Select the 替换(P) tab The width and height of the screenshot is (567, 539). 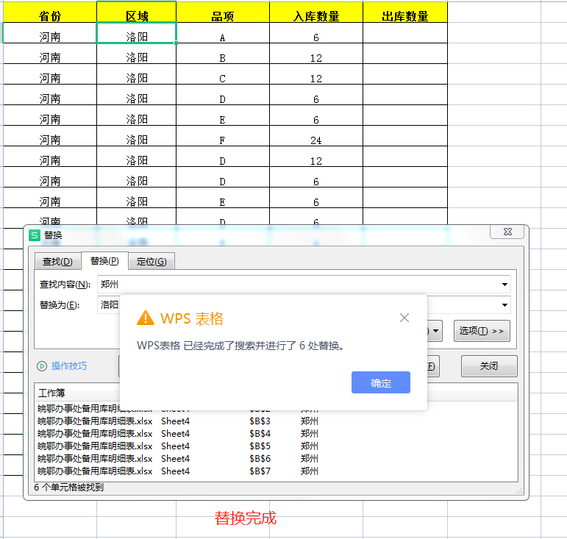click(x=104, y=260)
